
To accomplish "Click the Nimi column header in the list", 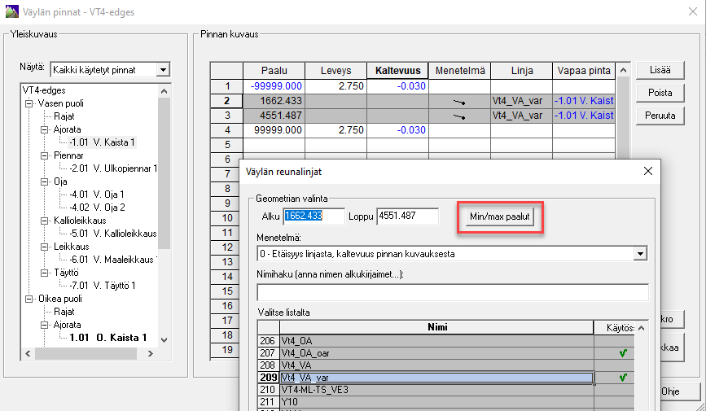I will (x=436, y=327).
